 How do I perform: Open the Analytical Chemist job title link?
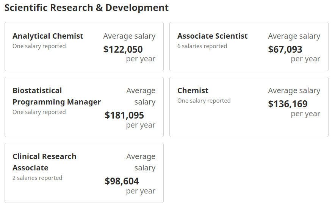coord(48,36)
